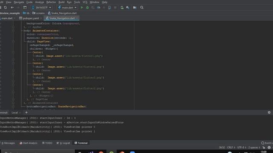The height and width of the screenshot is (153, 273).
Task: Open the Navigate menu
Action: 19,2
